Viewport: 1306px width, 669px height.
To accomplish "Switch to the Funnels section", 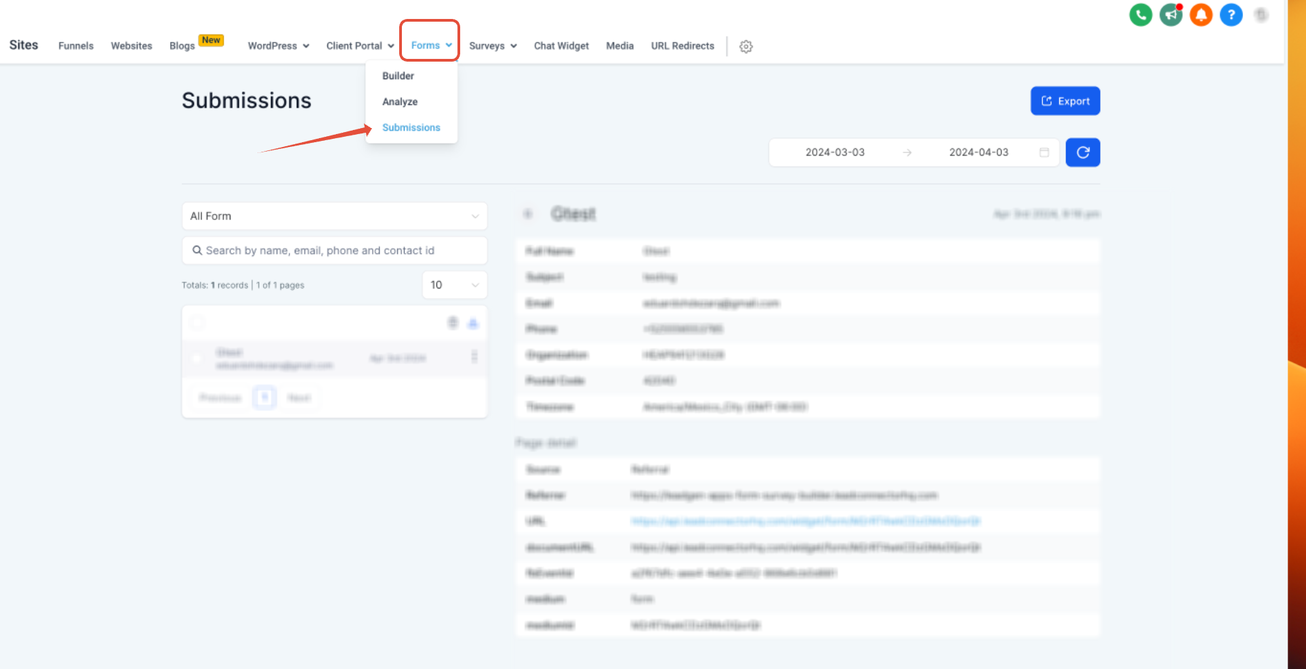I will coord(75,45).
